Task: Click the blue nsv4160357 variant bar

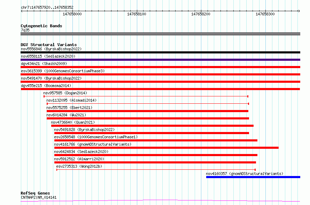Action: click(253, 177)
